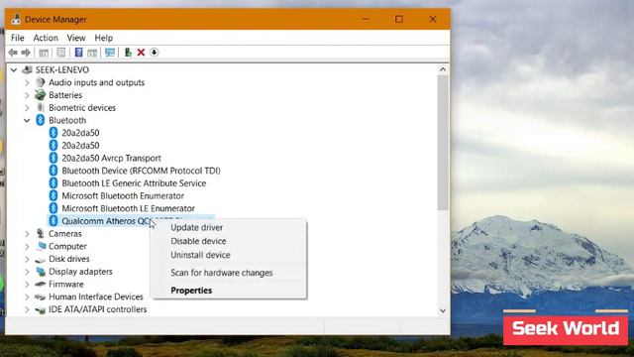Viewport: 634px width, 357px height.
Task: Click the Device Manager title bar icon
Action: click(x=16, y=19)
